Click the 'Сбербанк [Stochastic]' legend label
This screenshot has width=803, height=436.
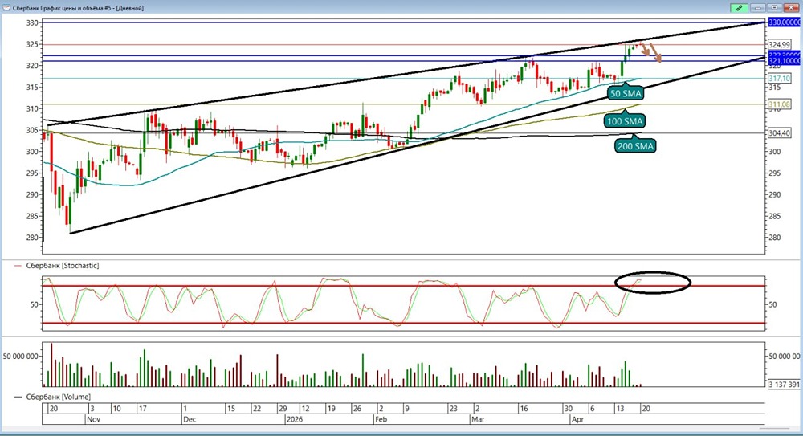[x=63, y=266]
